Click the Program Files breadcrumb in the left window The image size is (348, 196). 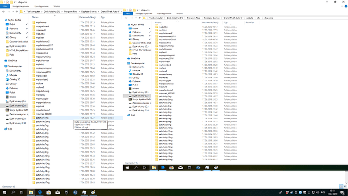coord(71,12)
